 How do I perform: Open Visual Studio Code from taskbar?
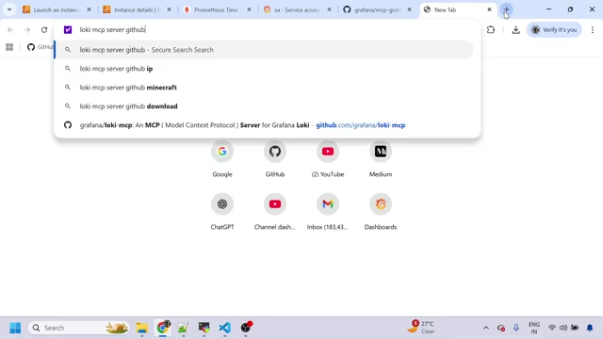(225, 328)
